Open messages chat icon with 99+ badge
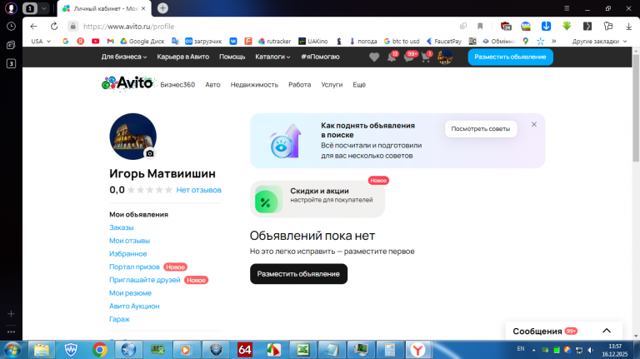Image resolution: width=640 pixels, height=359 pixels. coord(409,57)
